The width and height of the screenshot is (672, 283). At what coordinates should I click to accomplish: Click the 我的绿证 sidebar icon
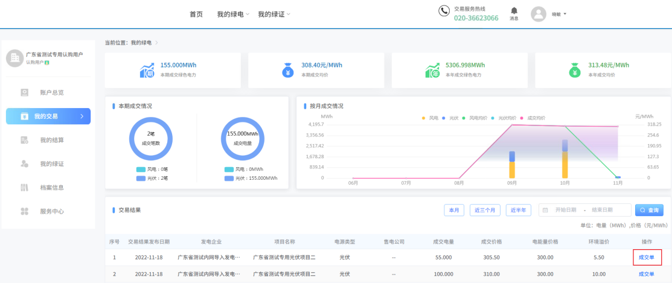pyautogui.click(x=25, y=164)
